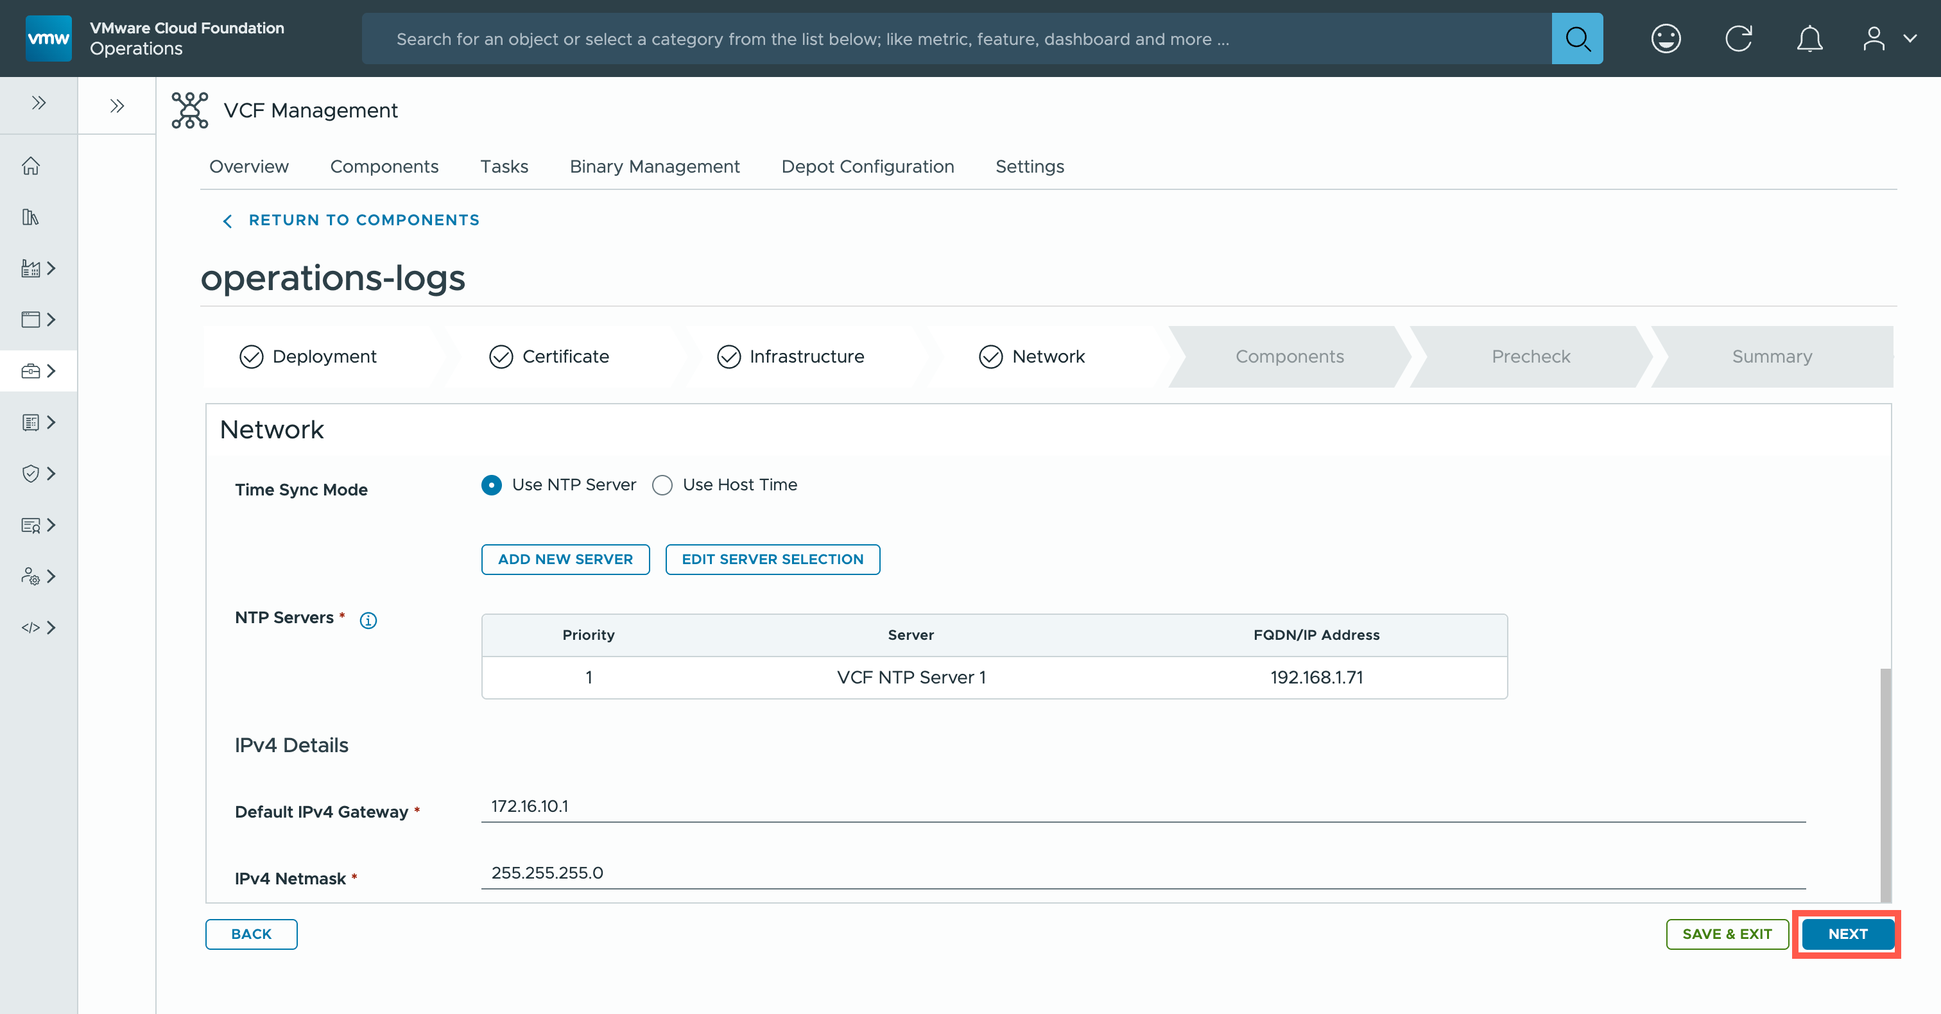Click the Default IPv4 Gateway field

[x=1143, y=806]
